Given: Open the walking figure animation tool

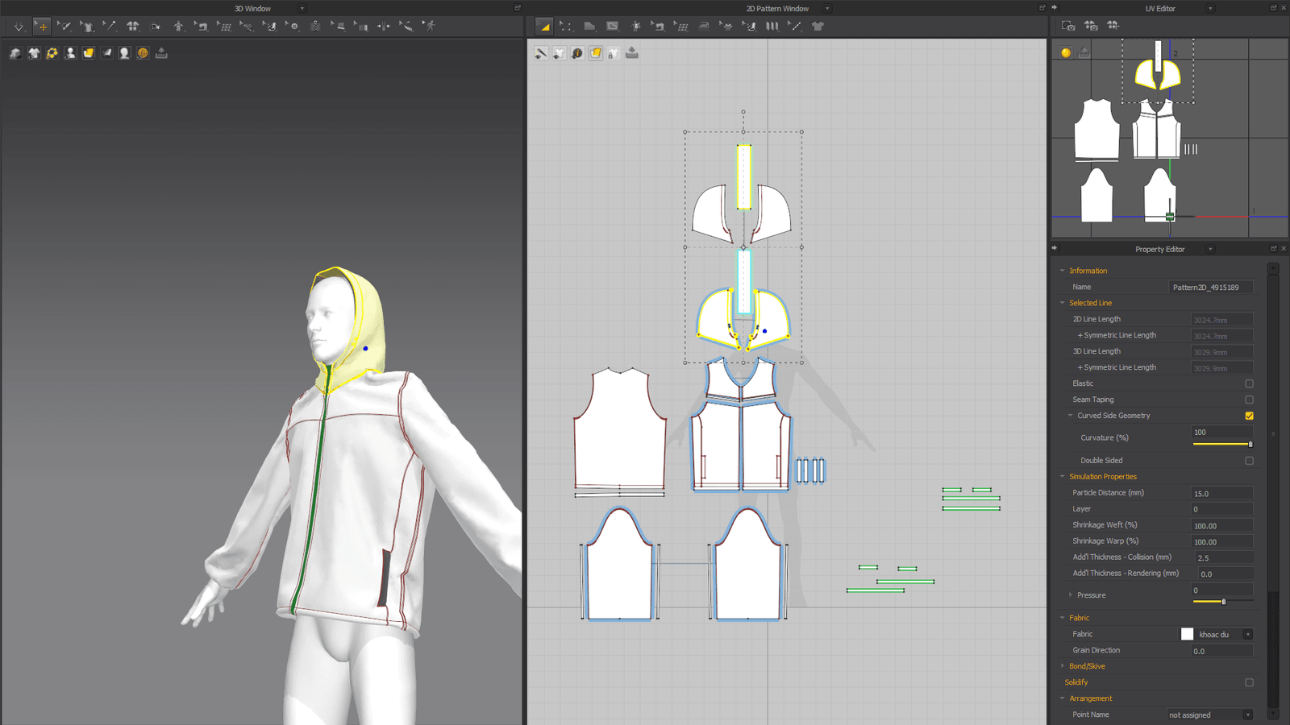Looking at the screenshot, I should coord(430,26).
